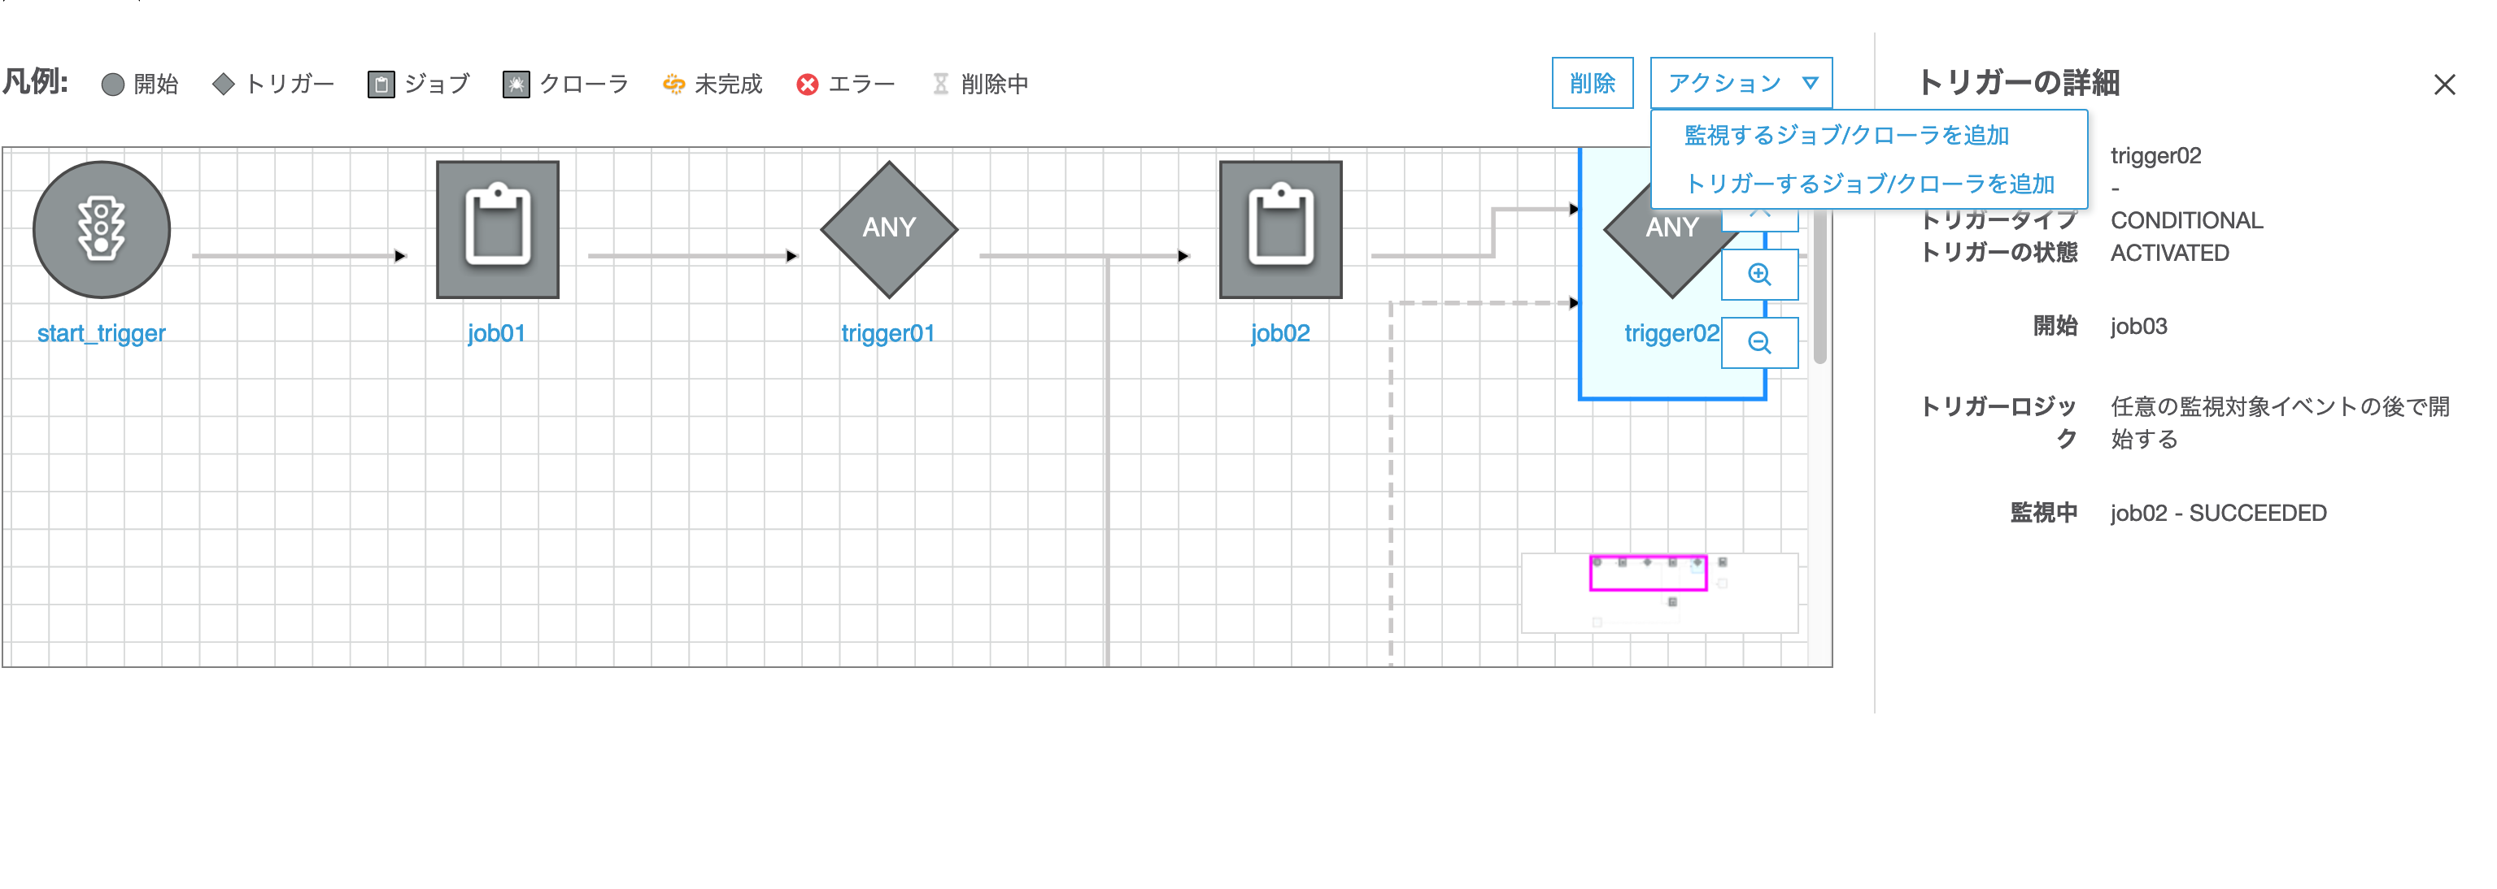Choose トリガーするジョブ/クローラを追加 menu item
This screenshot has height=889, width=2497.
(1869, 184)
